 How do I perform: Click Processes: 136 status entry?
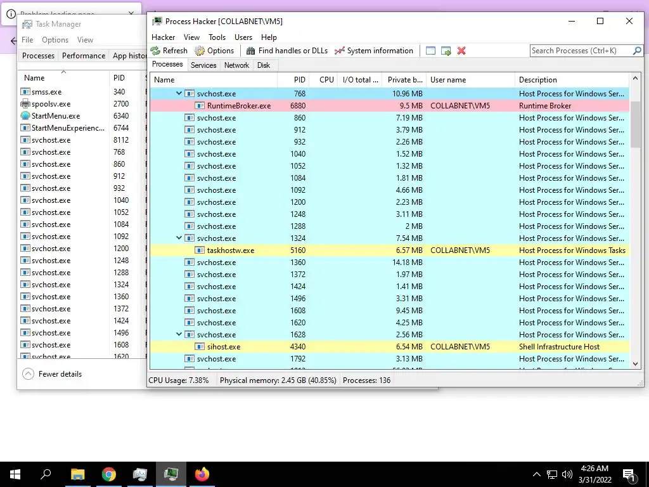[366, 380]
